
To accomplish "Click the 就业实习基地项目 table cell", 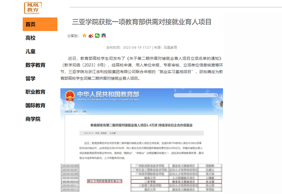I will [183, 182].
